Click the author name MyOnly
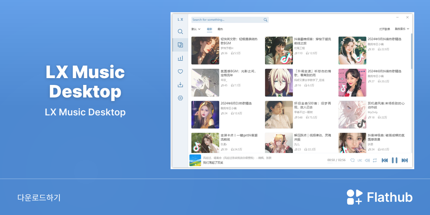Image resolution: width=430 pixels, height=215 pixels. [x=373, y=112]
